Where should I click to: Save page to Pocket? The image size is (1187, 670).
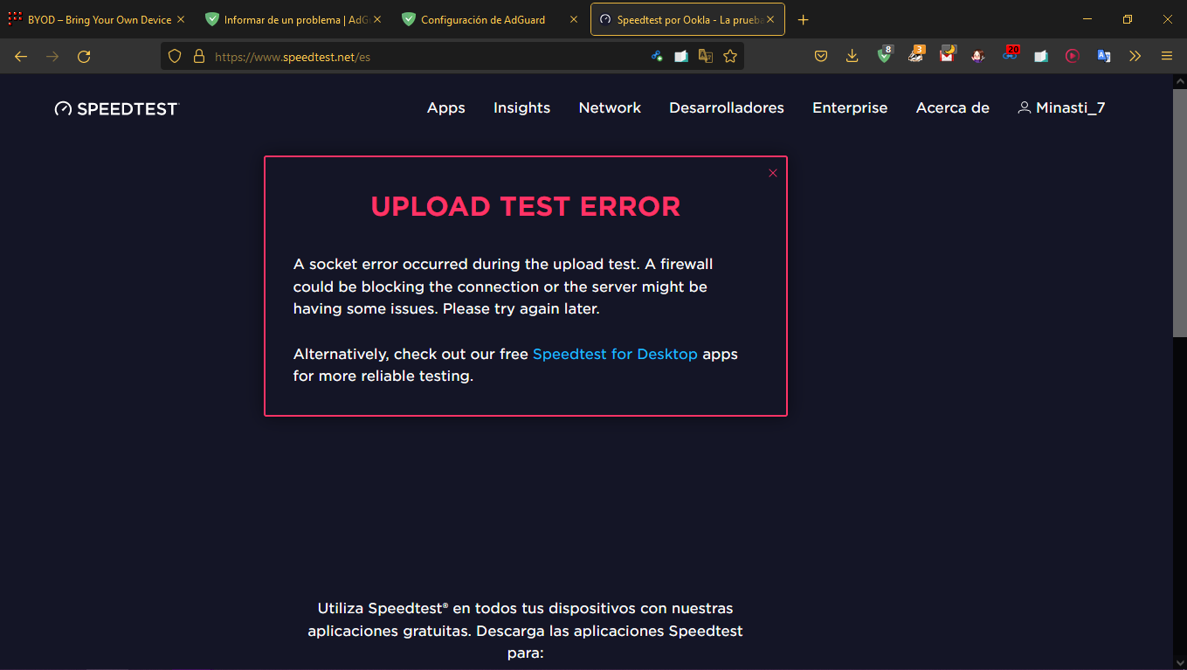(x=821, y=56)
